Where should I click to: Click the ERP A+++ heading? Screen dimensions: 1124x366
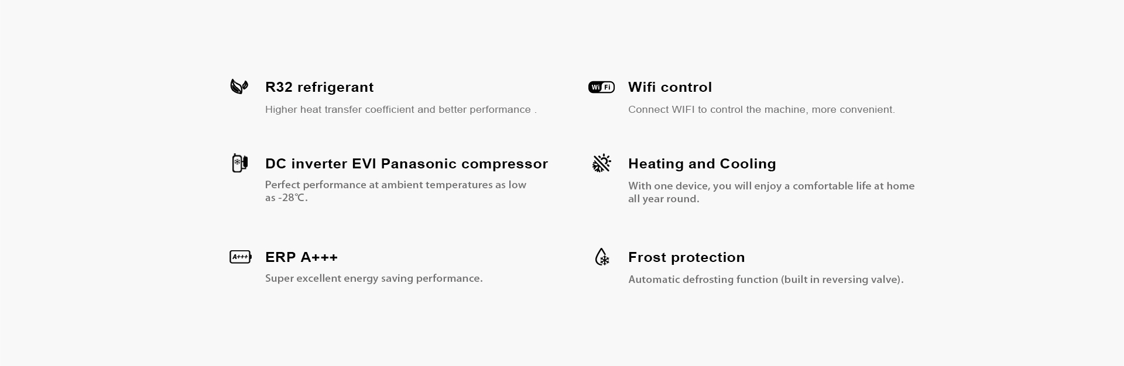tap(301, 257)
